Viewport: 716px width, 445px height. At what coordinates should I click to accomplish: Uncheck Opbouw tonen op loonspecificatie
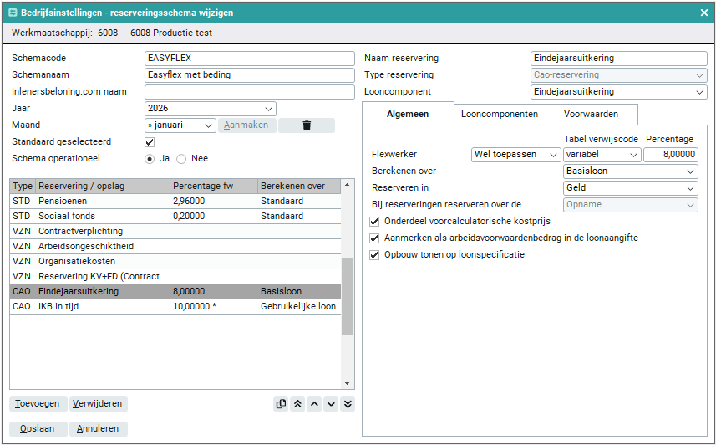374,254
